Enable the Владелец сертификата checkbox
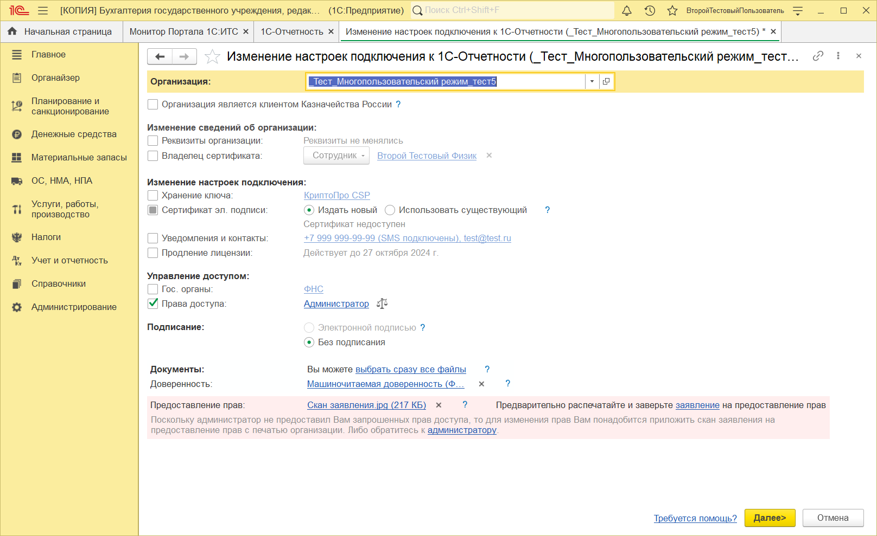 tap(153, 156)
